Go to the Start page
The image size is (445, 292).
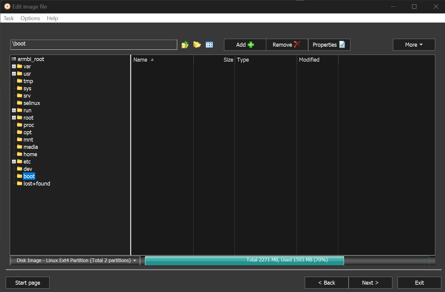28,283
